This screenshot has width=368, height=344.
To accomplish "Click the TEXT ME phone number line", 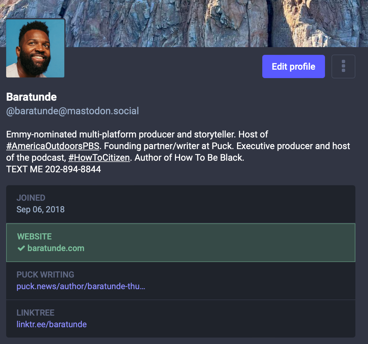I will 54,169.
